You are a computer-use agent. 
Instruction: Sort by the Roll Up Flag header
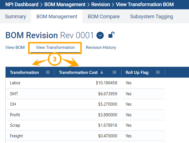click(137, 72)
